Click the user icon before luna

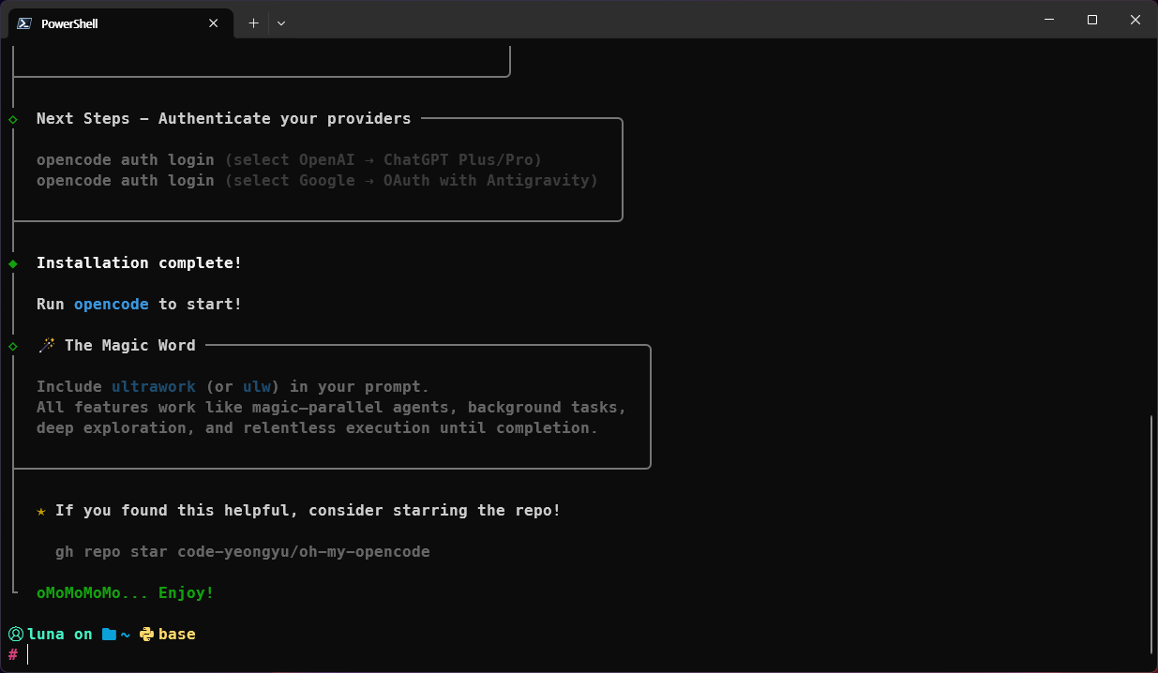pyautogui.click(x=16, y=634)
